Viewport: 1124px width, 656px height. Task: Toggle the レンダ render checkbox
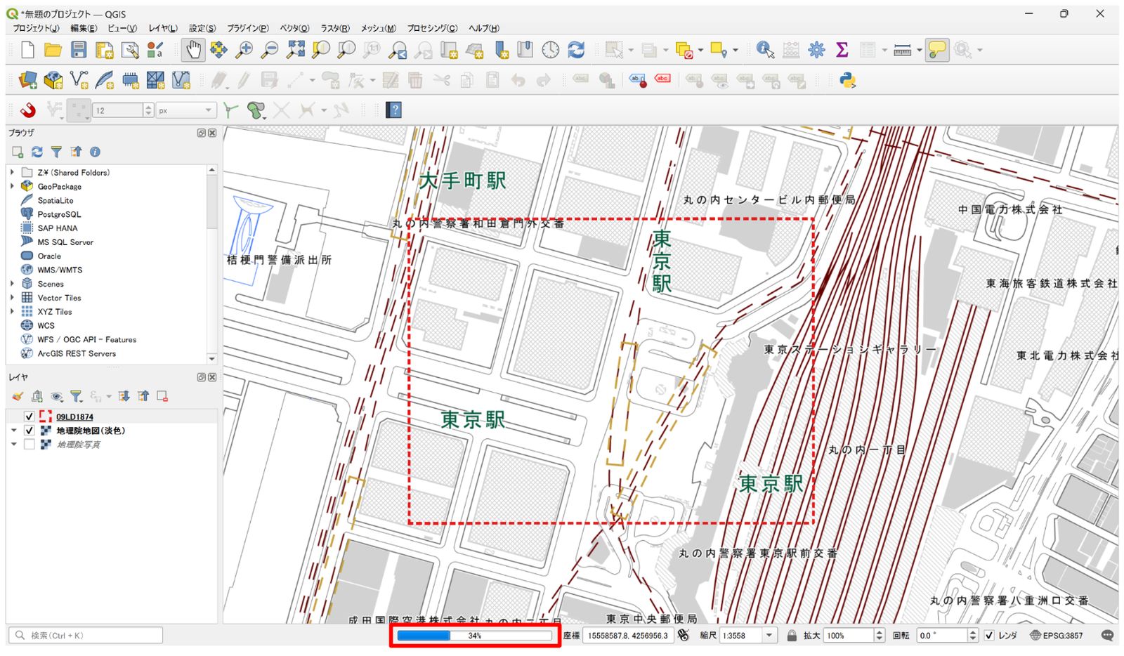[x=989, y=636]
